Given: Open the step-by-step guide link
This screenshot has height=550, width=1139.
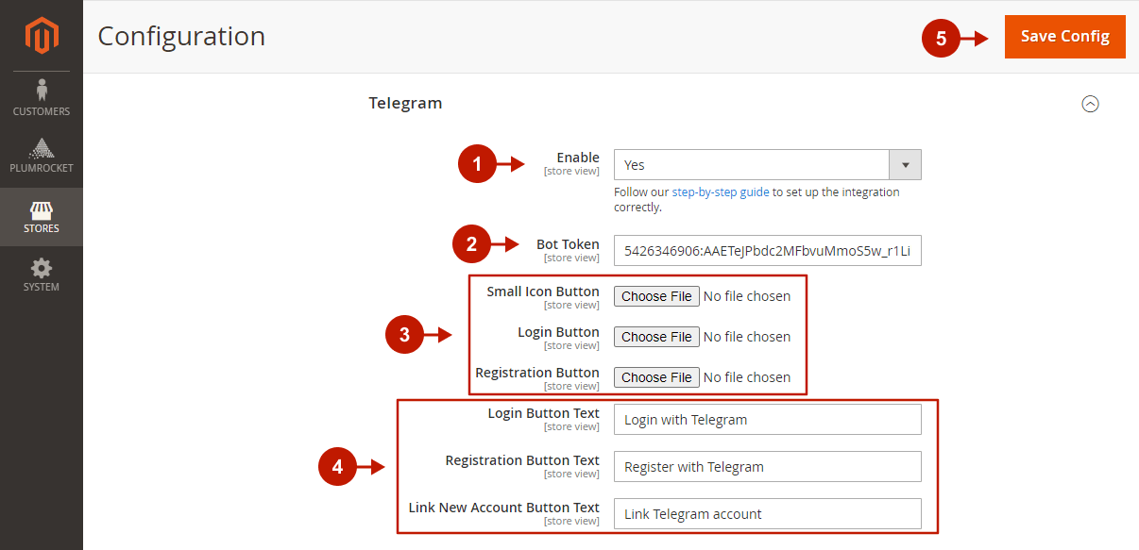Looking at the screenshot, I should click(x=721, y=192).
